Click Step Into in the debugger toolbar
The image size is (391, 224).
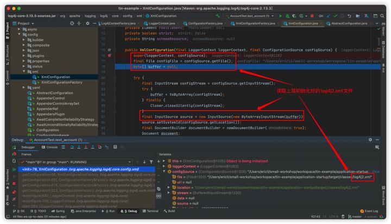pos(79,147)
